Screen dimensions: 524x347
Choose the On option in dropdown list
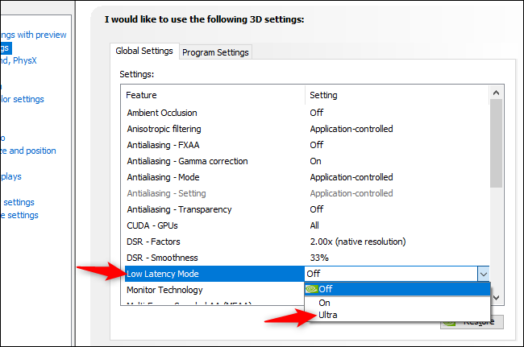click(x=325, y=303)
